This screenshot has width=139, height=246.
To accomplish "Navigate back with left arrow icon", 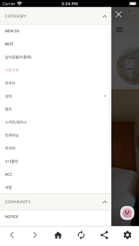I will 12,235.
